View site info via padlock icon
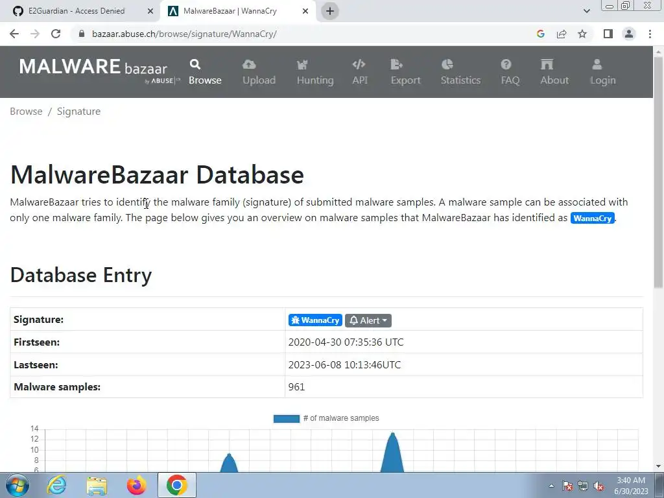This screenshot has width=664, height=498. (x=82, y=34)
